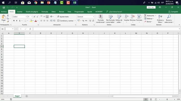Click the Copiar formato brush icon

pyautogui.click(x=8, y=21)
